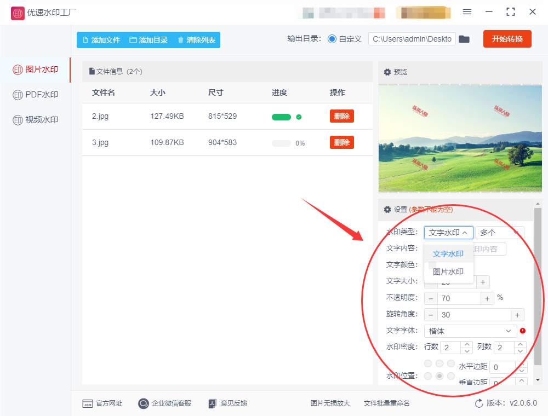Click the output directory path field
Viewport: 548px width, 416px height.
412,39
